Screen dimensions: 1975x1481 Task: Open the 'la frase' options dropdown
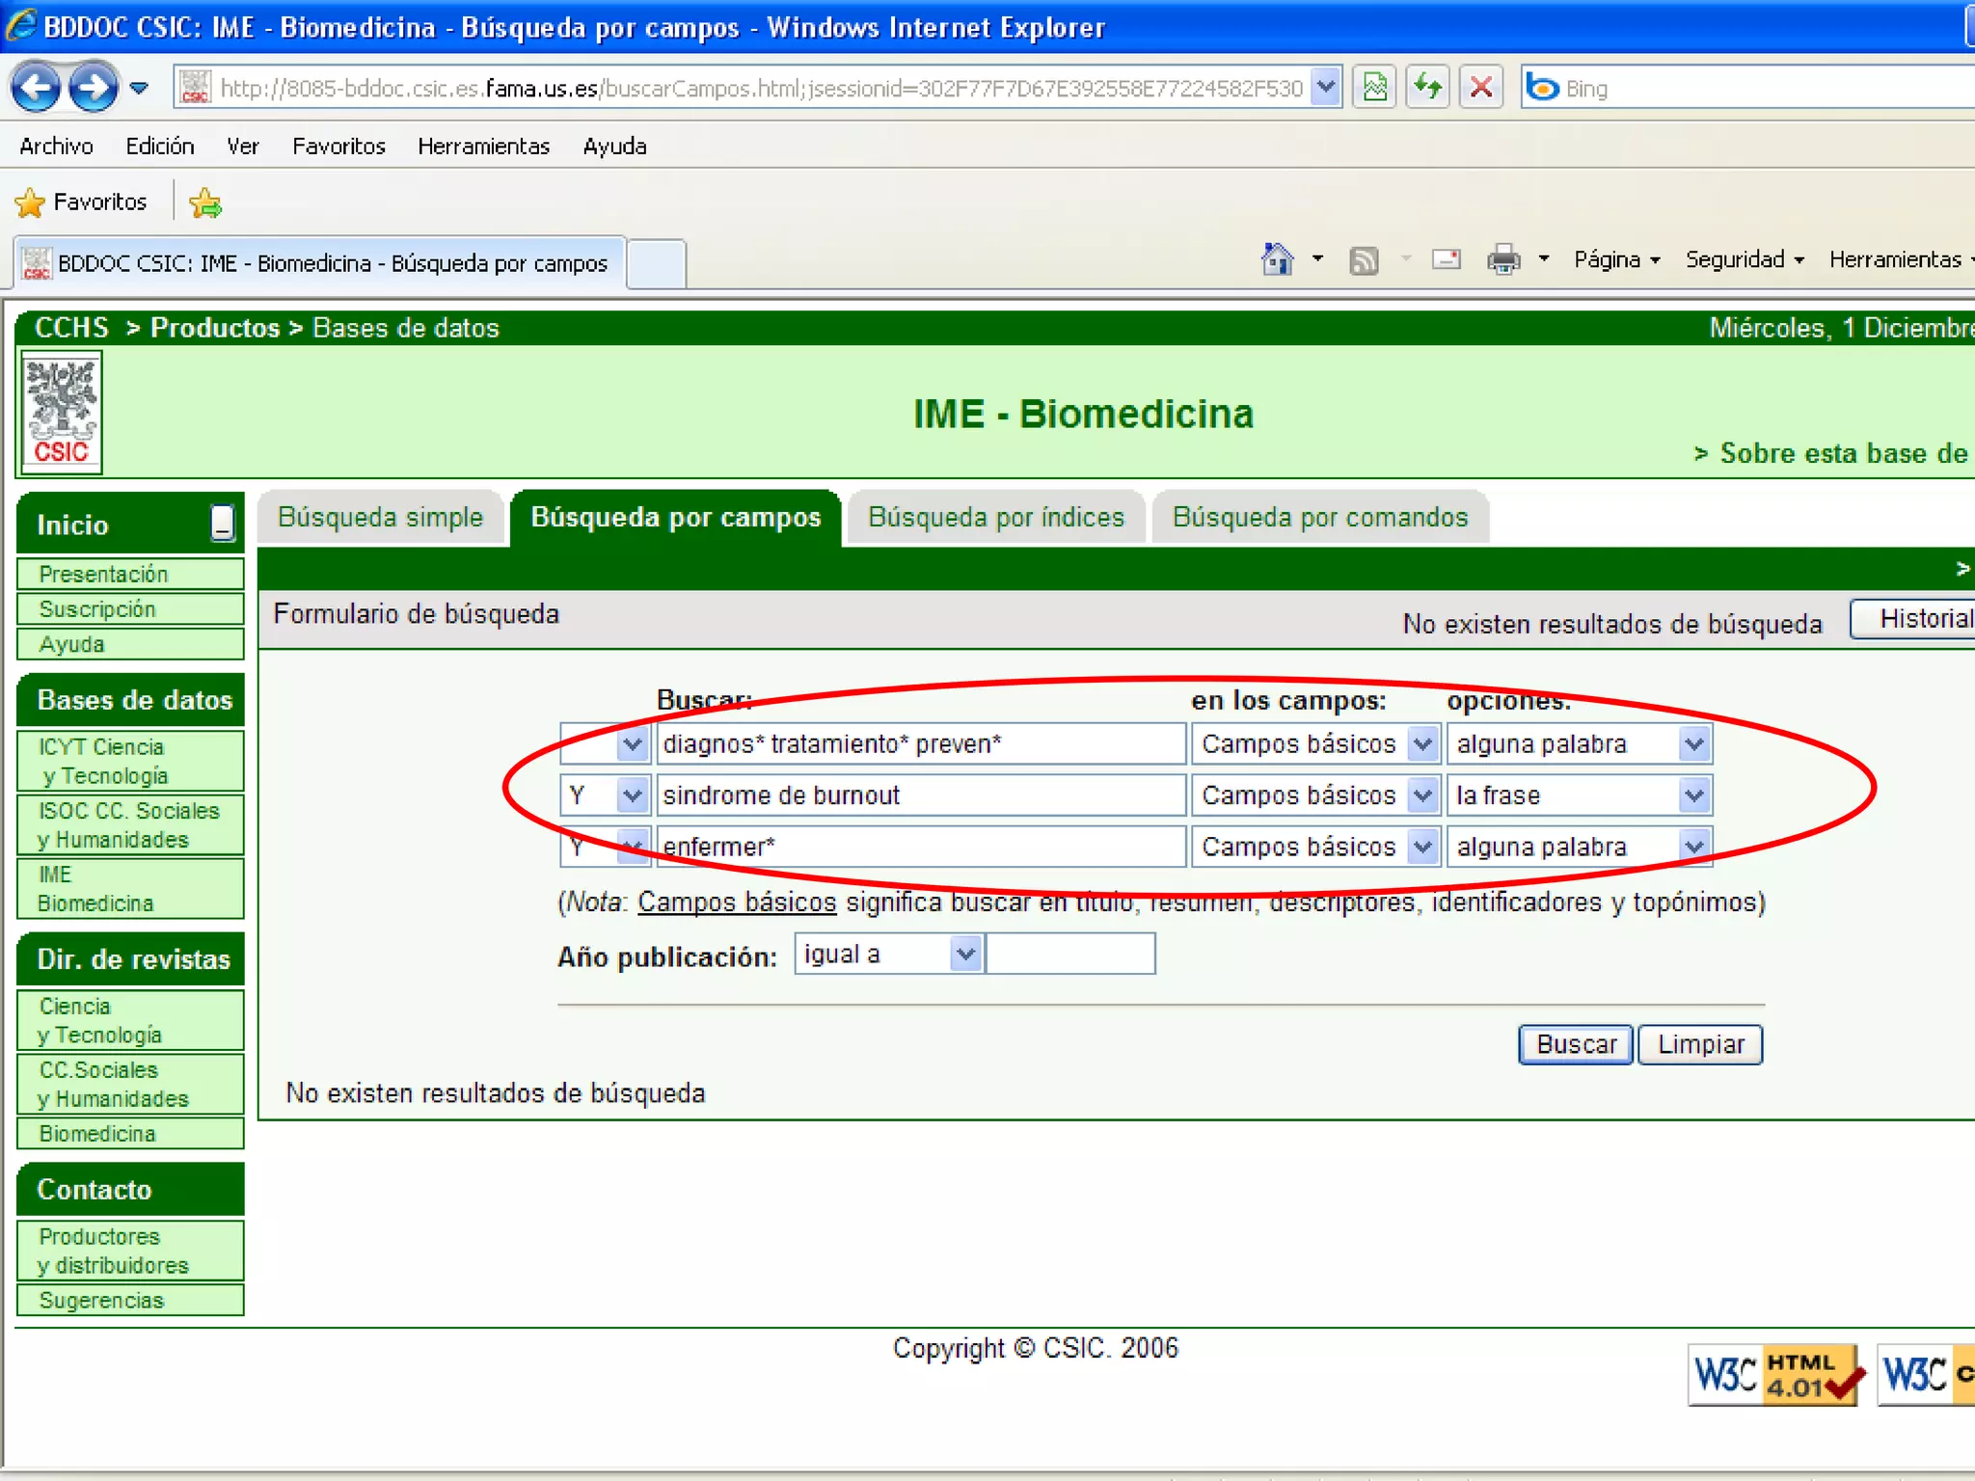(1693, 795)
